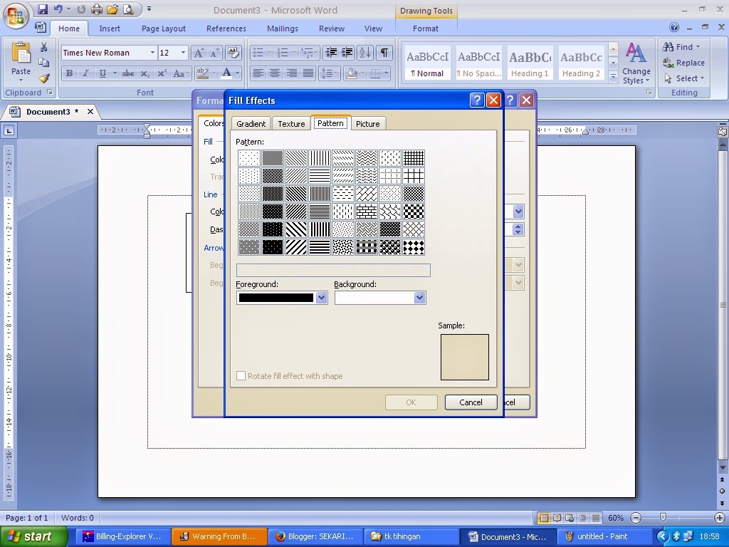Click the Undo arrow icon

[x=58, y=9]
